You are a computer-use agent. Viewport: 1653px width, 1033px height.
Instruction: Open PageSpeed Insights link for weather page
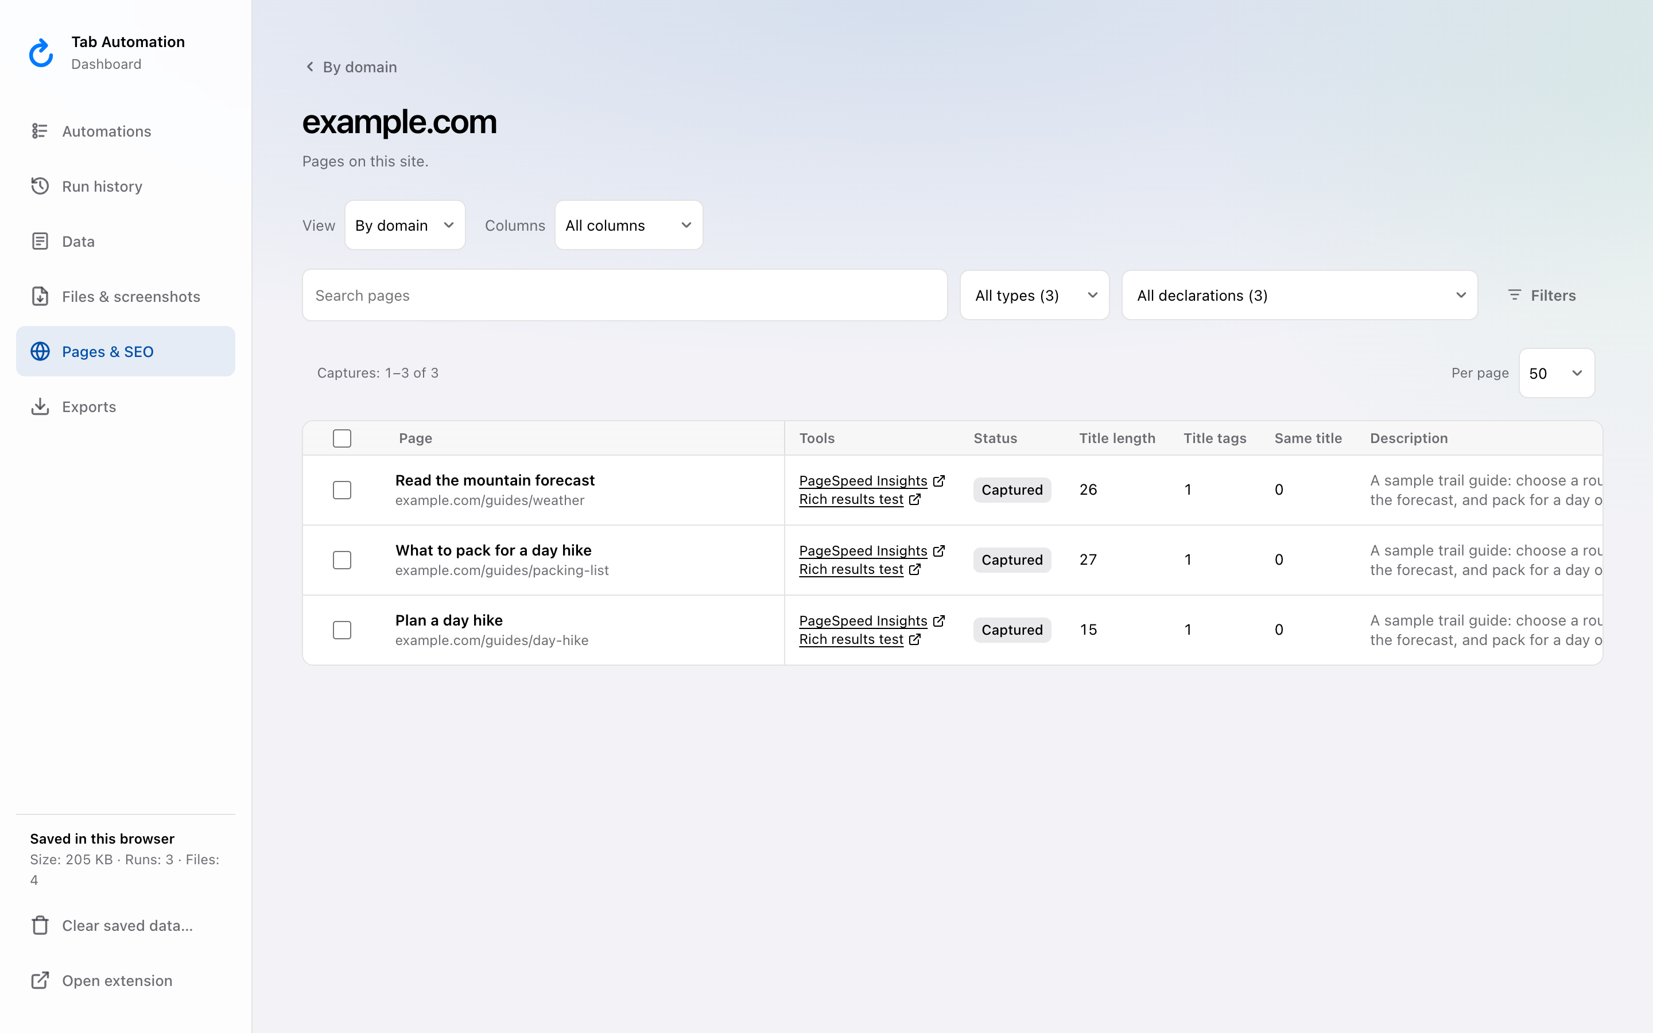863,480
